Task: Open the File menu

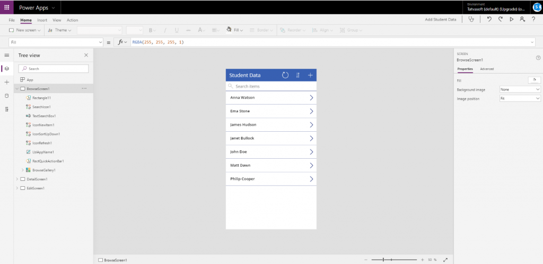Action: click(x=12, y=20)
